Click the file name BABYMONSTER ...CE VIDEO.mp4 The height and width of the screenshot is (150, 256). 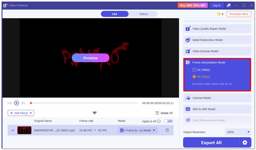coord(54,130)
